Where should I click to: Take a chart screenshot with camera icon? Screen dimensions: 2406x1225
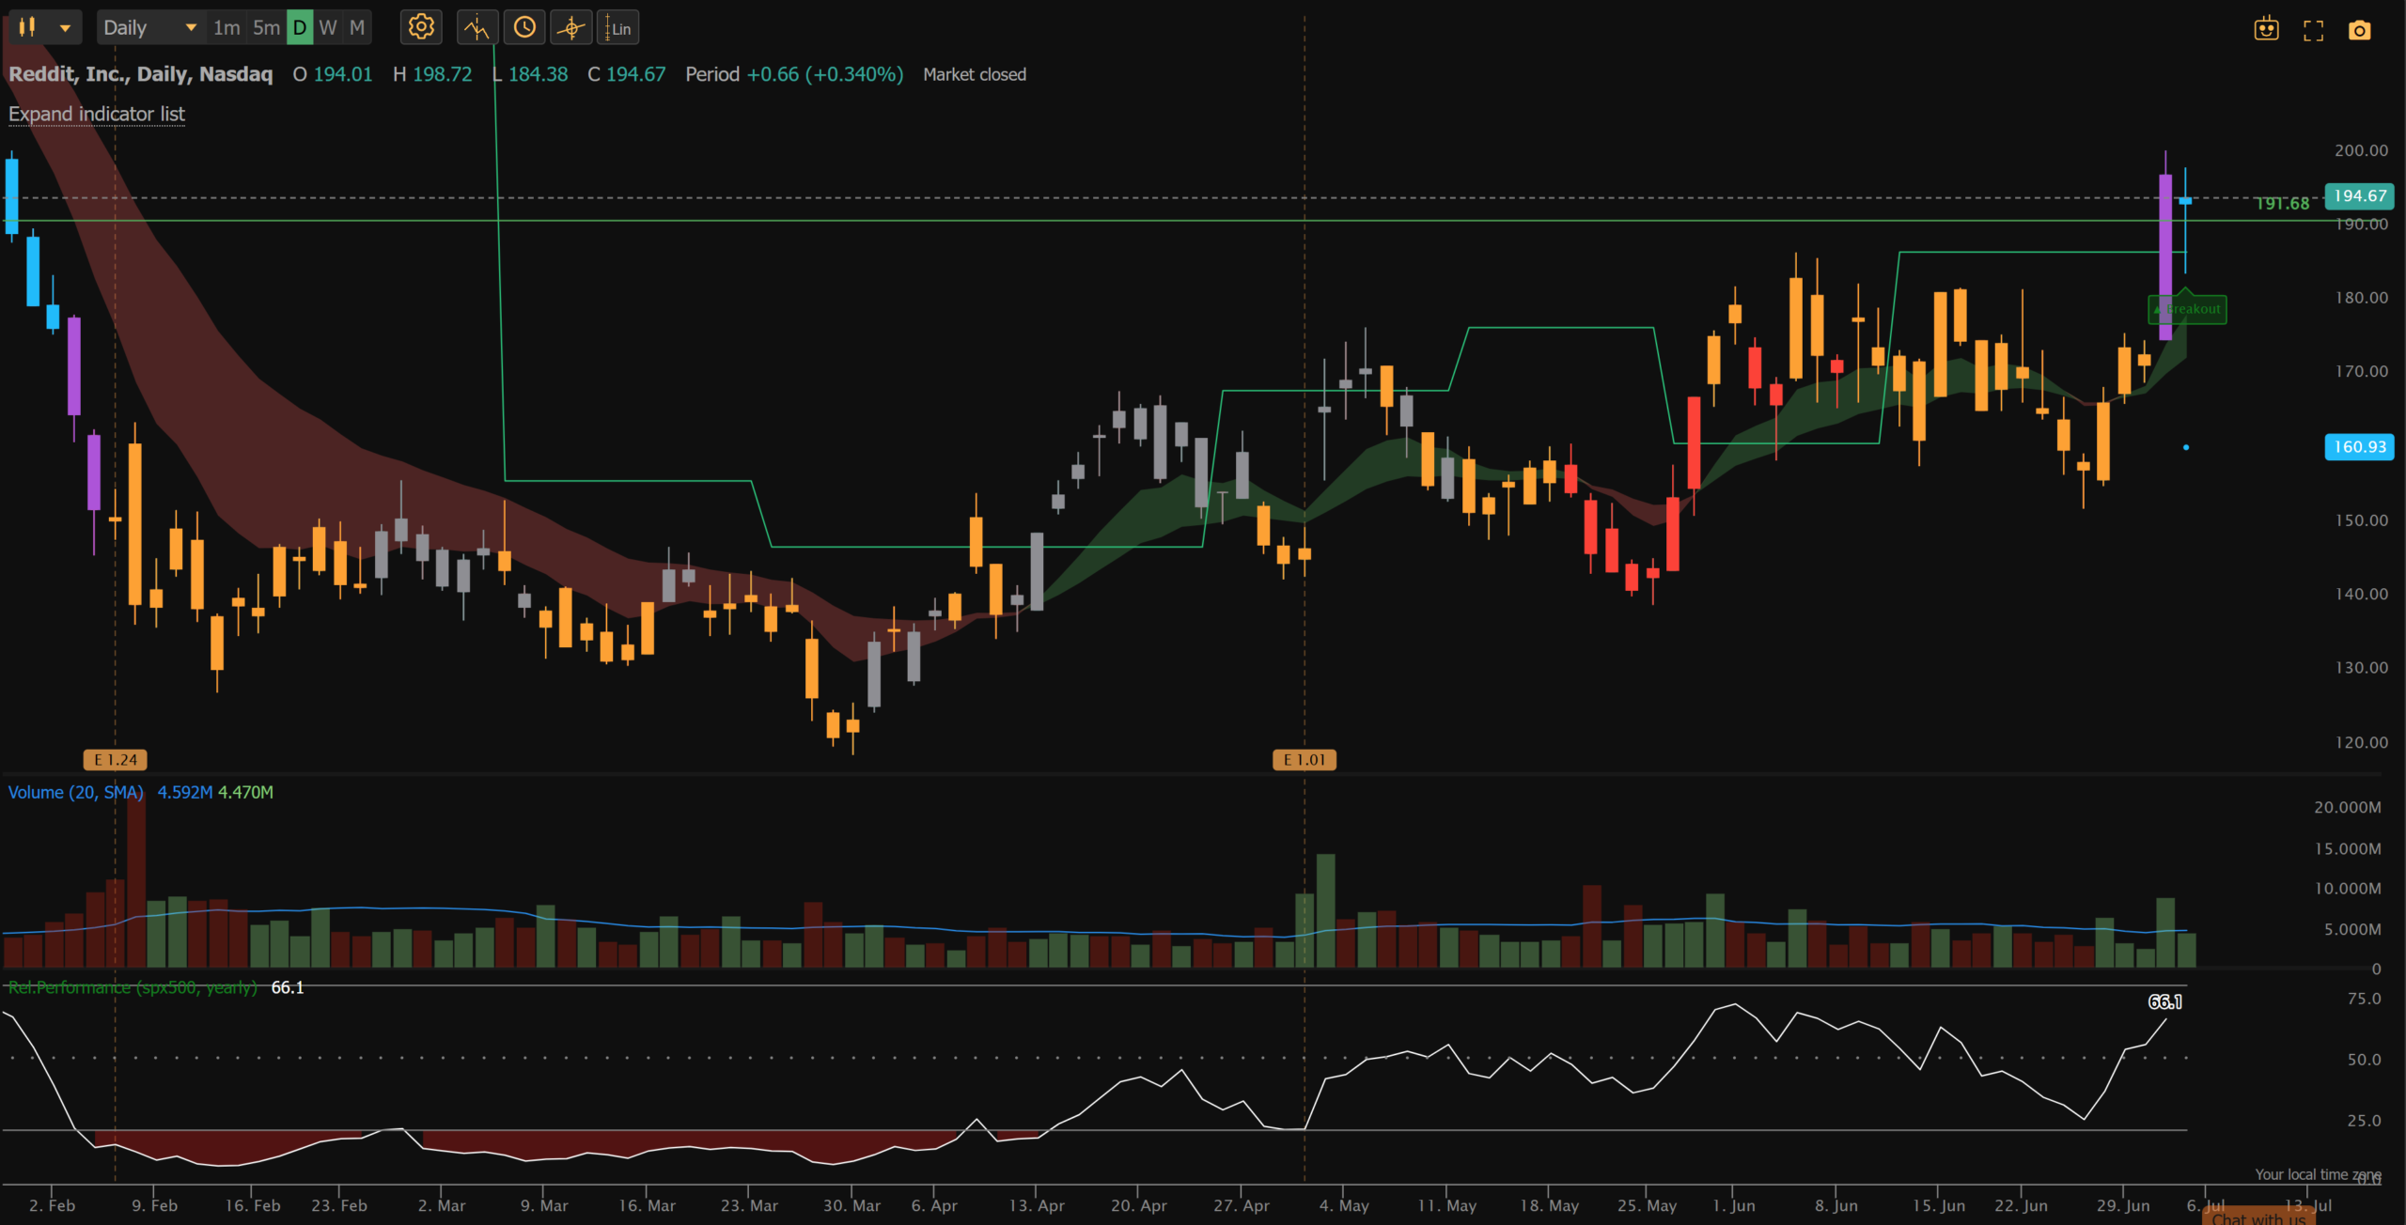tap(2359, 31)
